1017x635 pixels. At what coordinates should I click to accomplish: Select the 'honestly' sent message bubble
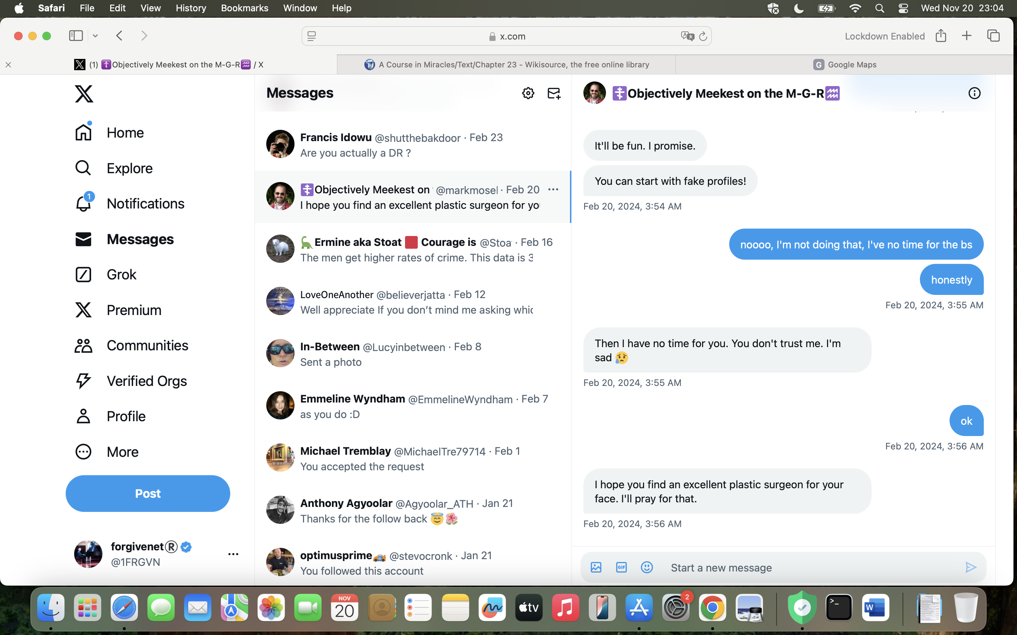coord(951,280)
